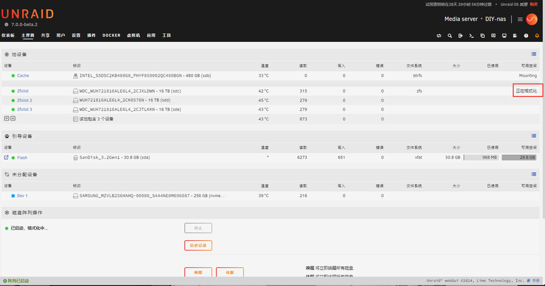Click the external link icon beside Flash
This screenshot has width=545, height=286.
pyautogui.click(x=6, y=157)
